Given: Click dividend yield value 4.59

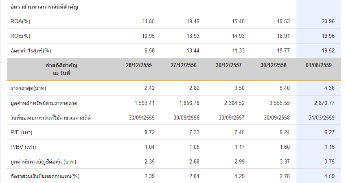Looking at the screenshot, I should [329, 176].
